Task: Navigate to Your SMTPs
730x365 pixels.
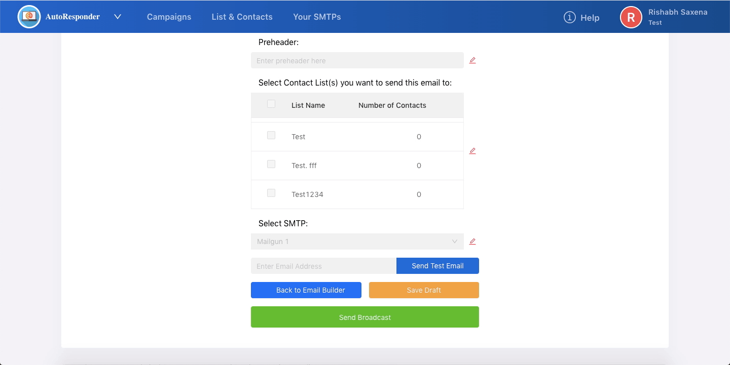Action: tap(317, 17)
